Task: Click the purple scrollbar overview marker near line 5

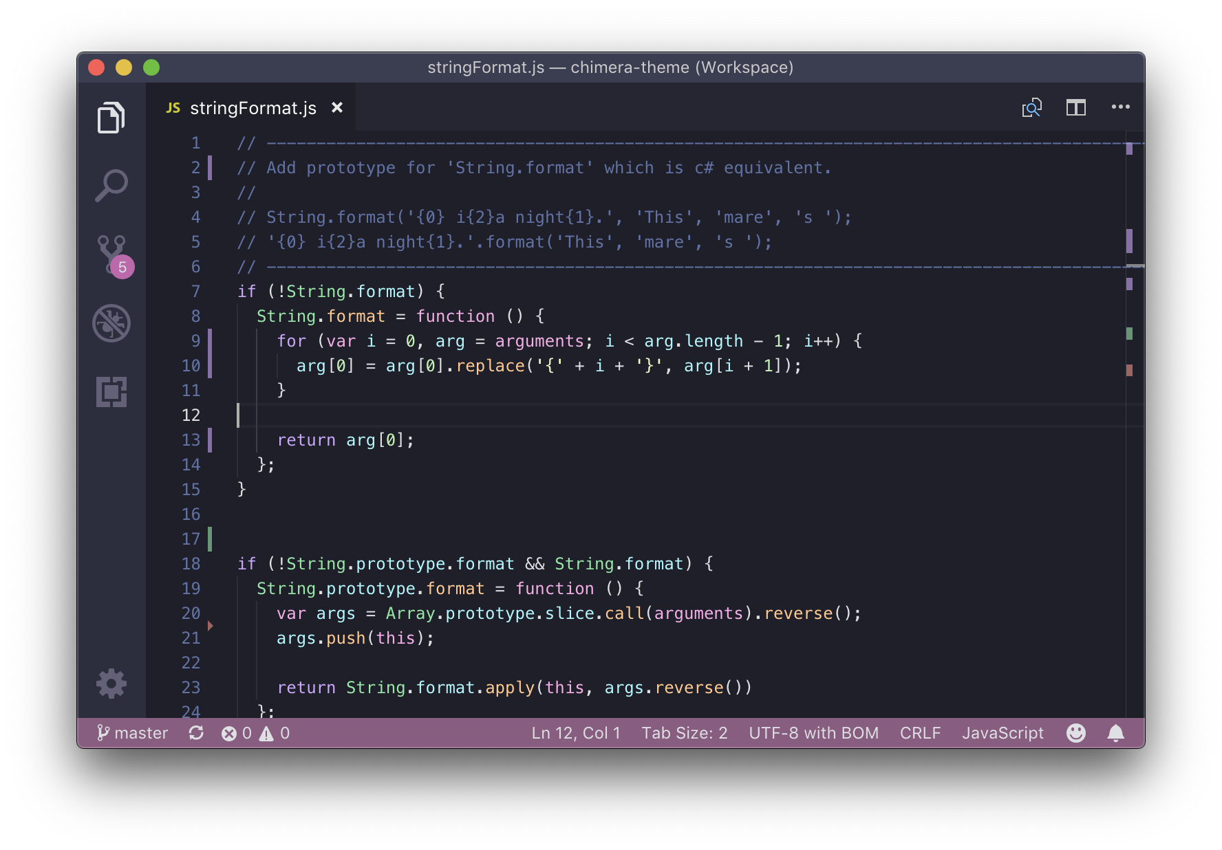Action: (x=1129, y=241)
